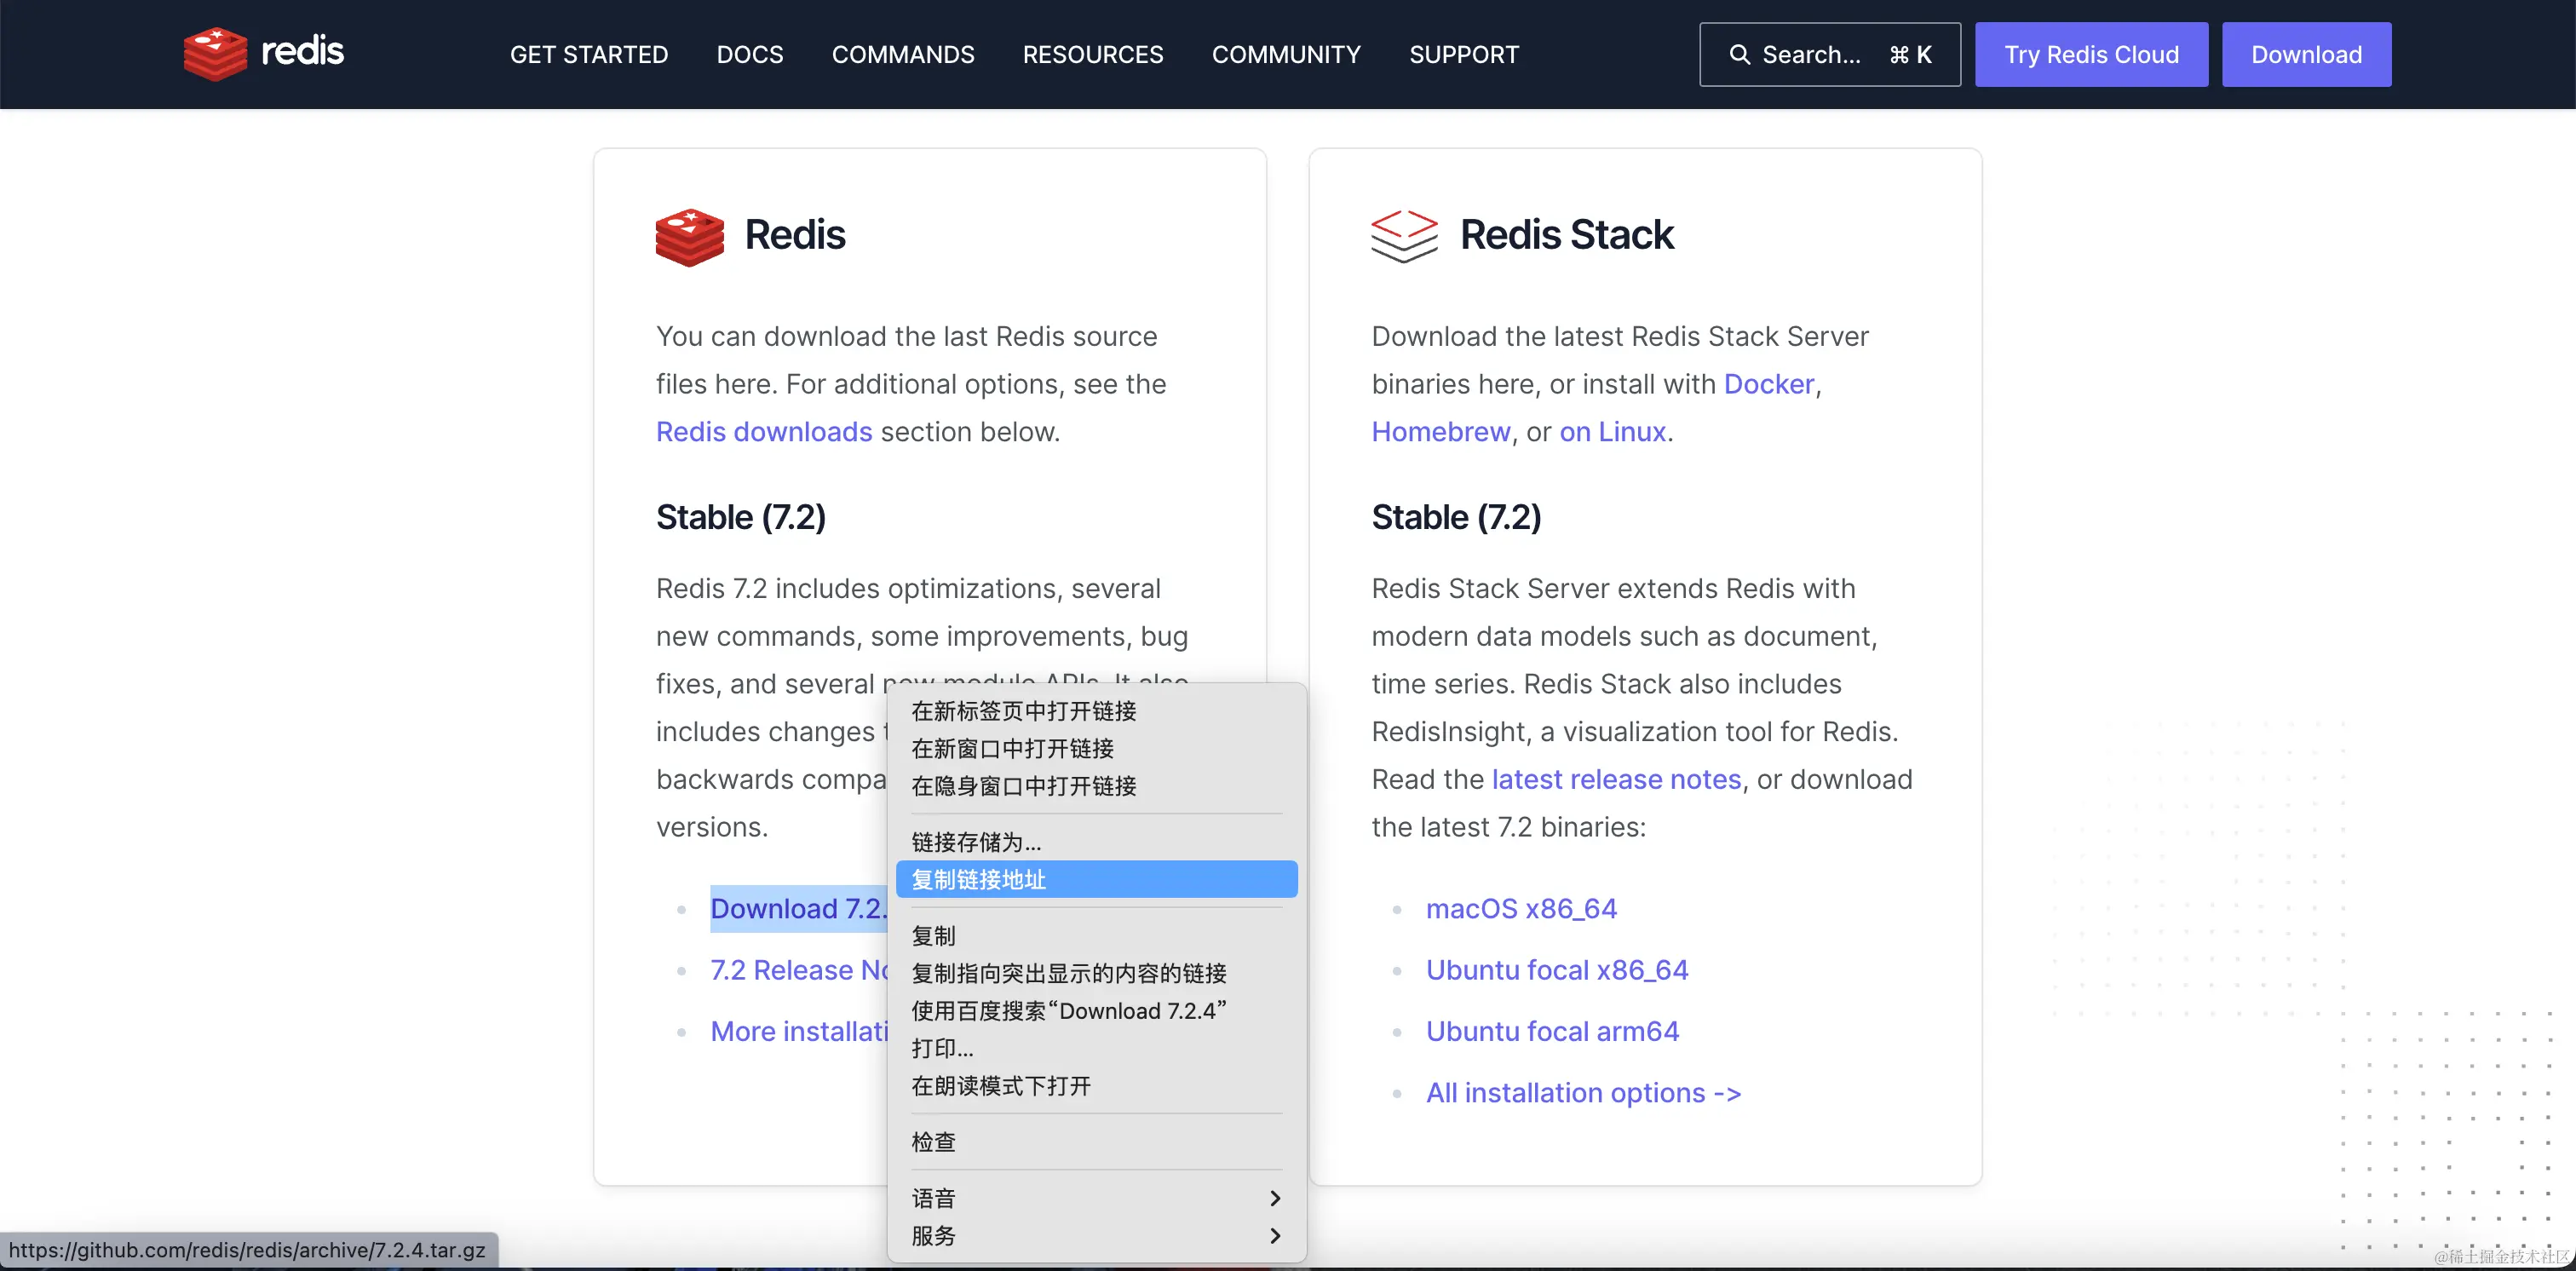
Task: Follow the Docker link
Action: pos(1768,384)
